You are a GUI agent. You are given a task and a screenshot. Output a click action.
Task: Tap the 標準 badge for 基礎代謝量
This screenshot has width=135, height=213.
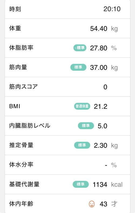click(x=81, y=184)
